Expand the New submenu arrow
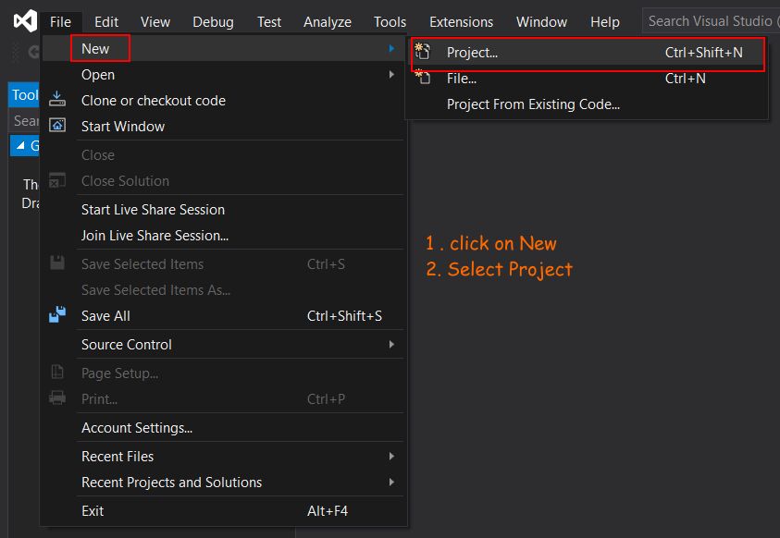780x538 pixels. tap(391, 49)
